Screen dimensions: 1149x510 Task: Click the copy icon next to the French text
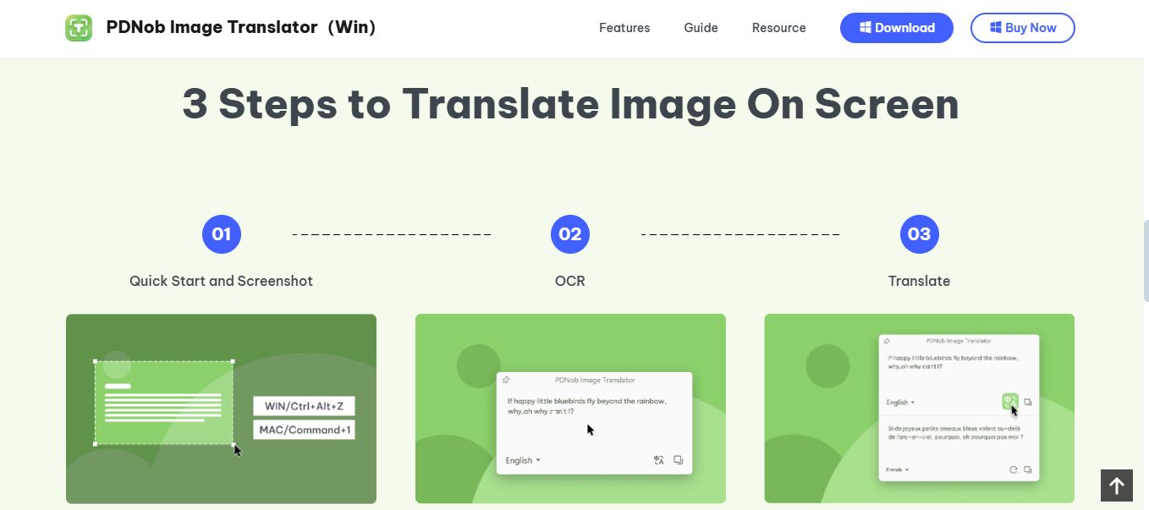(x=1027, y=469)
